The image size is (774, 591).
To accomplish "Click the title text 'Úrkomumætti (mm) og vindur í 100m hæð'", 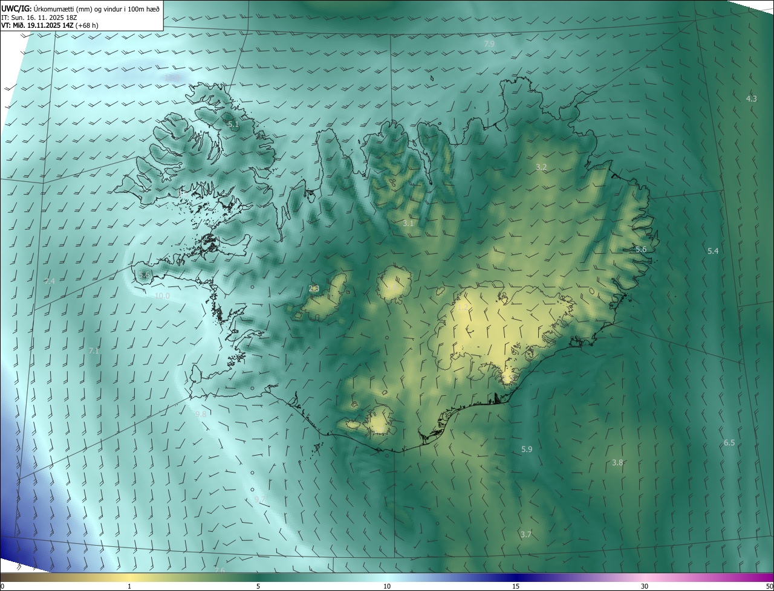I will tap(97, 8).
